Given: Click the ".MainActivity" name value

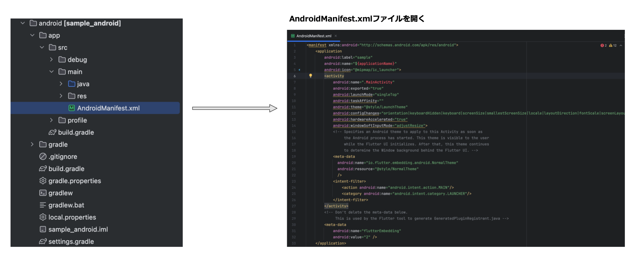Looking at the screenshot, I should click(379, 82).
